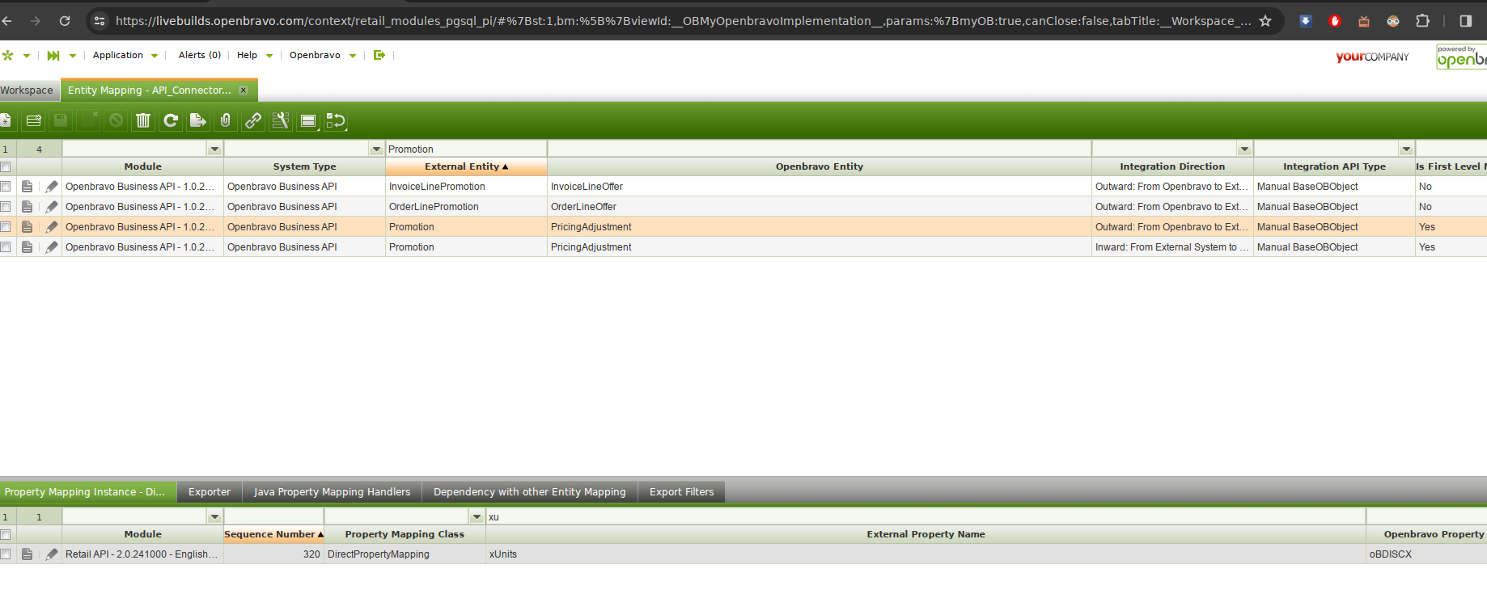Viewport: 1487px width, 594px height.
Task: Click the browser address bar URL
Action: pos(683,21)
